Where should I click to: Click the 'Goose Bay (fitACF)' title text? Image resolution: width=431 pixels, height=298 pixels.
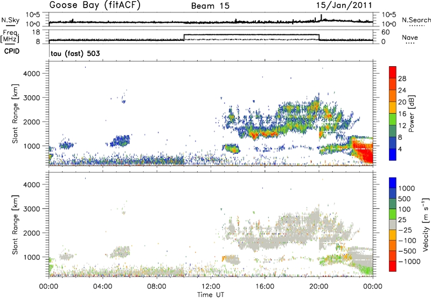coord(95,5)
